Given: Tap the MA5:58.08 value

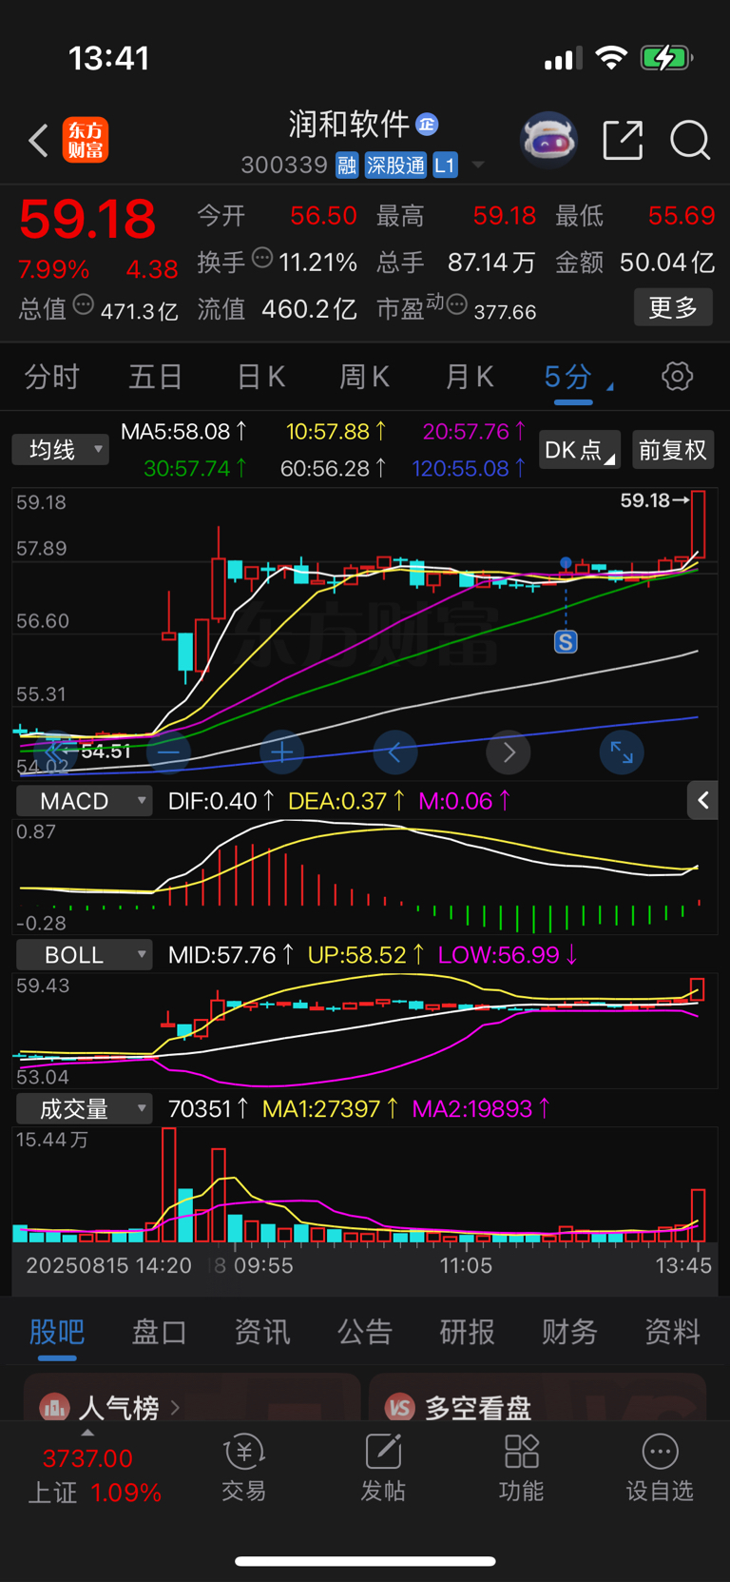Looking at the screenshot, I should pyautogui.click(x=184, y=432).
